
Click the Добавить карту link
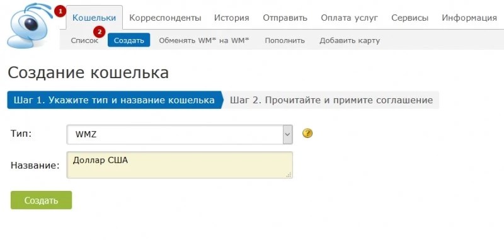click(350, 41)
